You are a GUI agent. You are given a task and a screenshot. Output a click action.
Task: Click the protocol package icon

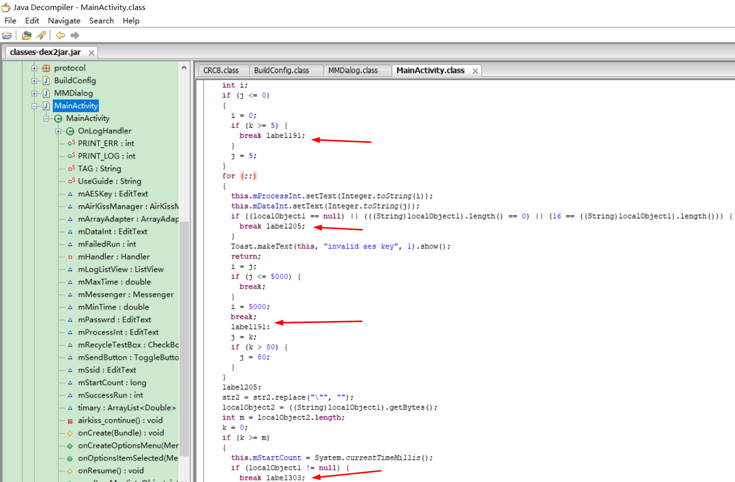46,68
